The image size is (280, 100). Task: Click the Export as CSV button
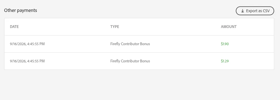(x=255, y=11)
